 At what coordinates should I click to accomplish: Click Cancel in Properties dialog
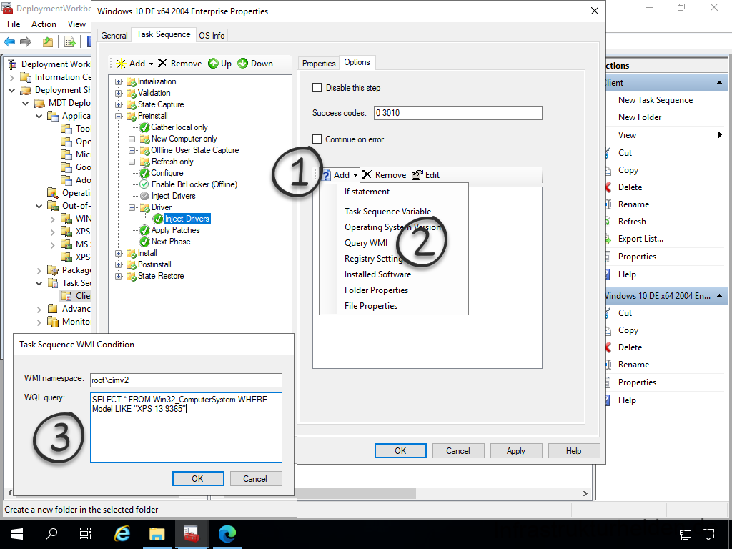(458, 450)
